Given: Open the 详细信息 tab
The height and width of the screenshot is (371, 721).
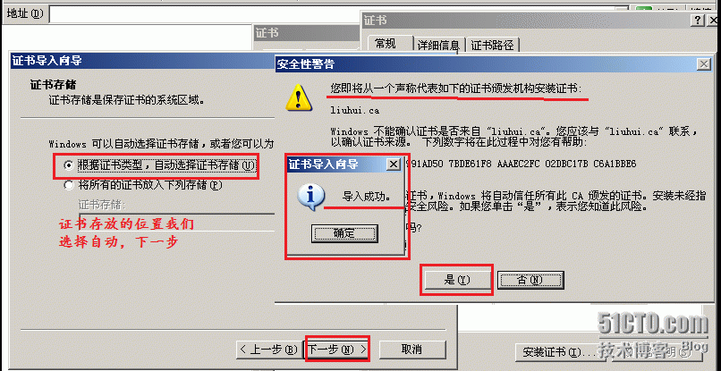Looking at the screenshot, I should click(x=438, y=45).
